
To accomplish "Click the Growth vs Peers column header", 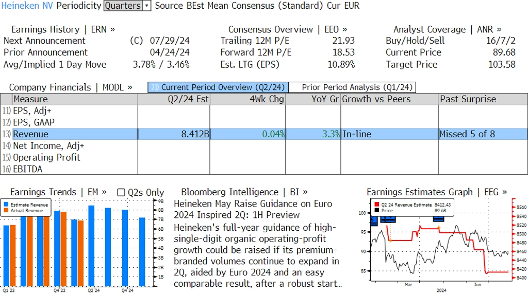I will pos(390,99).
